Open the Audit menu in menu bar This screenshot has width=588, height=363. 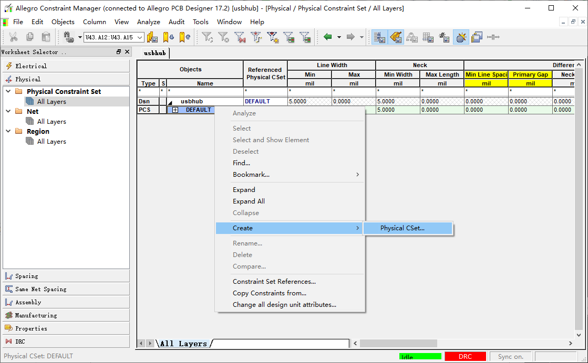[176, 22]
